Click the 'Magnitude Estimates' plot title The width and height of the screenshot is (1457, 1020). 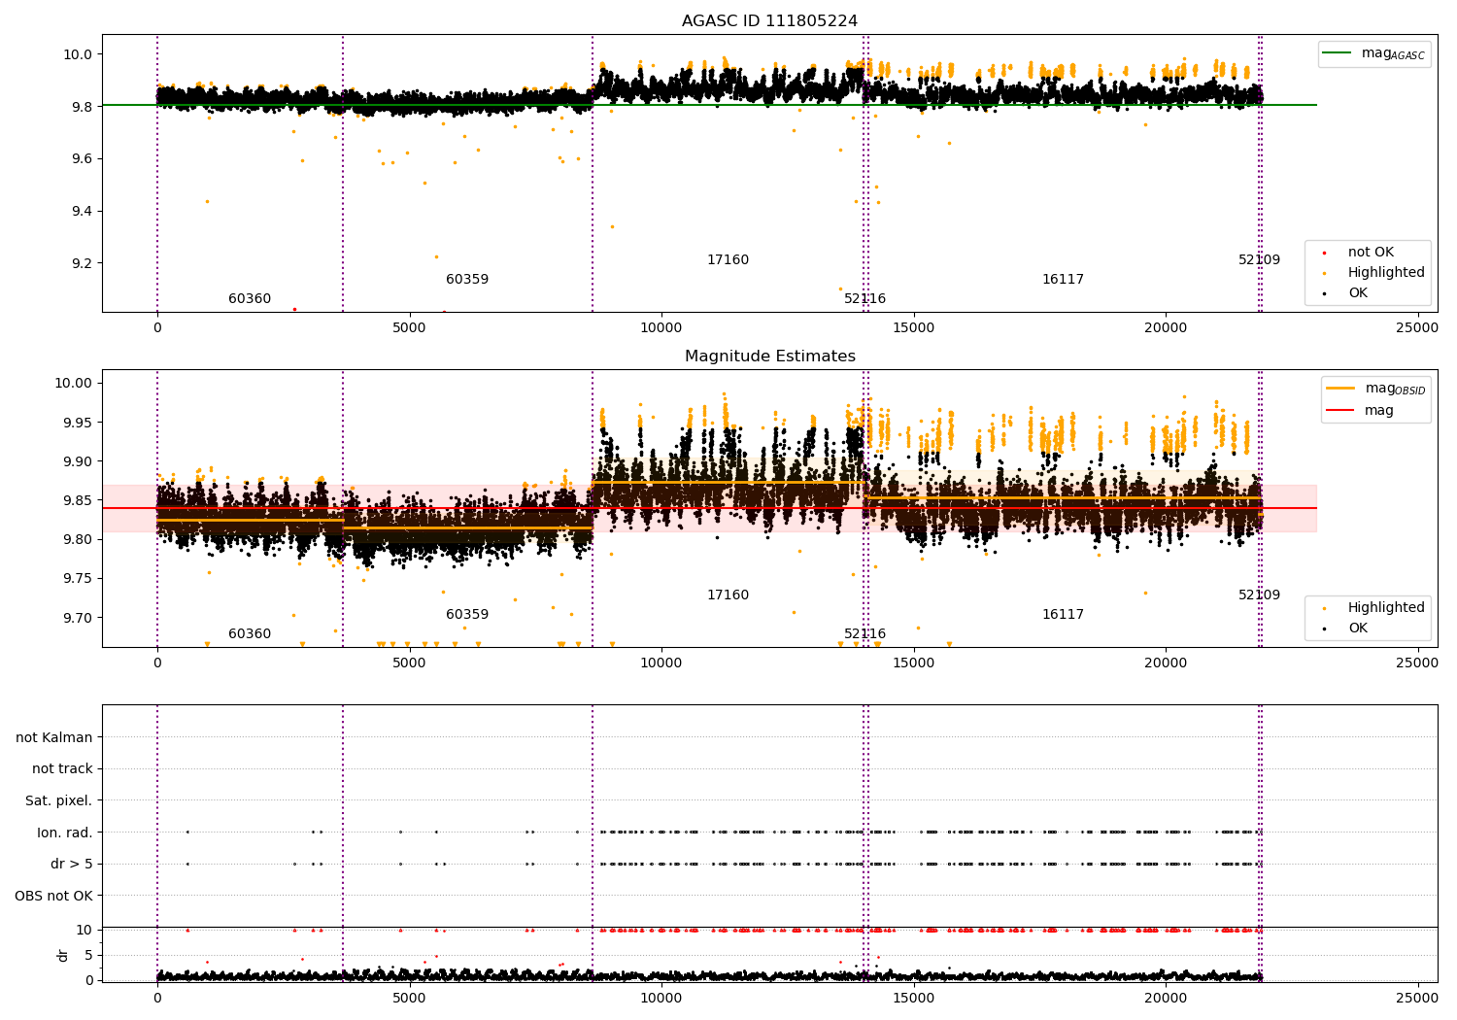pos(769,357)
